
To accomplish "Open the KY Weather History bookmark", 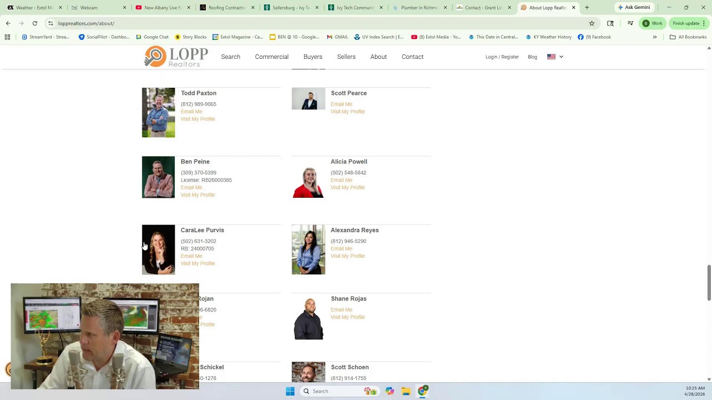I will tap(548, 37).
